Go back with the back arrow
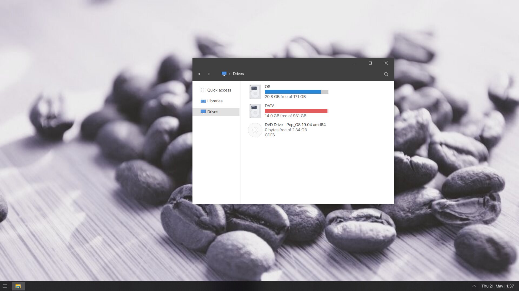 (x=199, y=74)
